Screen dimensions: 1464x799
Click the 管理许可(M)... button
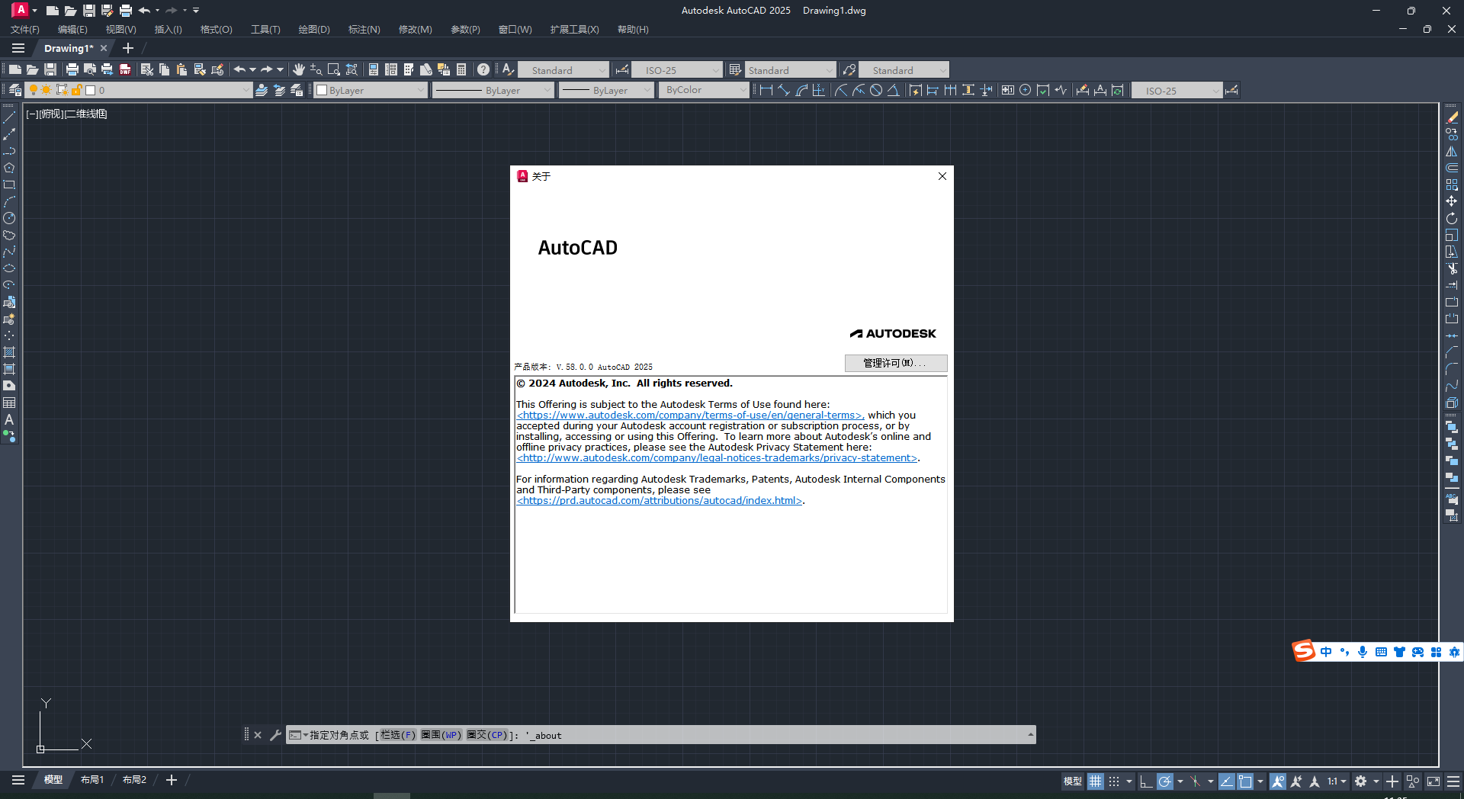click(x=896, y=363)
